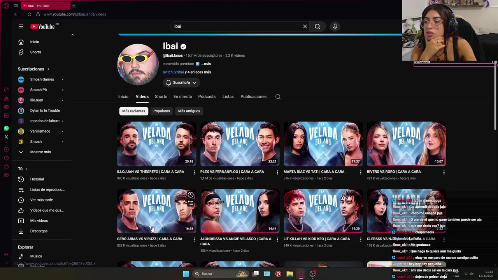Image resolution: width=498 pixels, height=280 pixels.
Task: Open a new browser tab
Action: point(74,6)
